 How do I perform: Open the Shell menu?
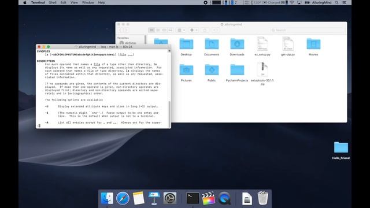53,2
